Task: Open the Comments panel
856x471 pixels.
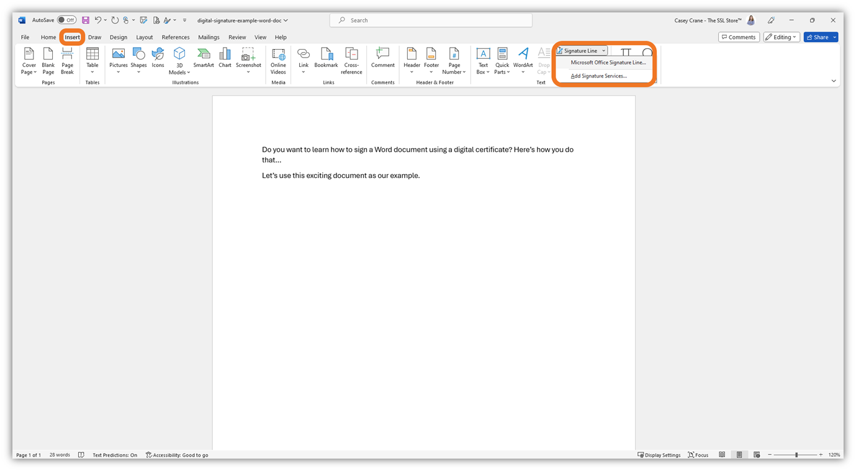Action: pos(739,37)
